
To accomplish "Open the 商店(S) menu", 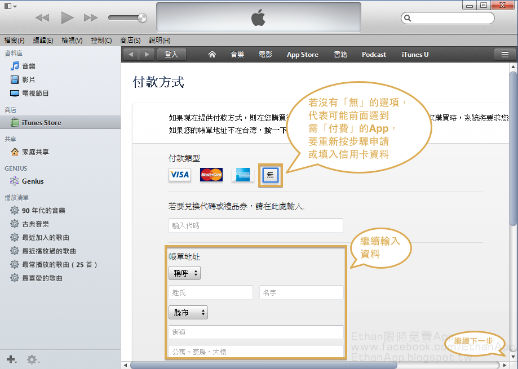I will tap(131, 40).
